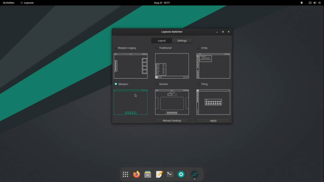Open the Layouts app menu in top bar
324x182 pixels.
click(x=27, y=3)
